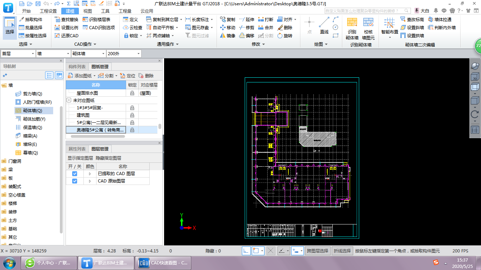Open the 开始 ribbon tab
Viewport: 481px width, 270px height.
[x=26, y=11]
